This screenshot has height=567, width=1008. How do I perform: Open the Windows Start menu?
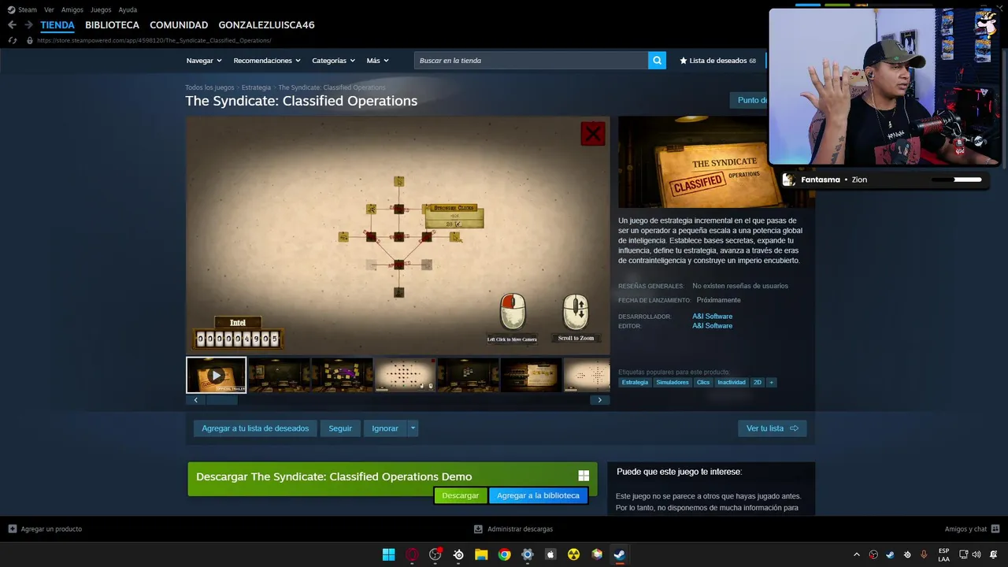[388, 554]
